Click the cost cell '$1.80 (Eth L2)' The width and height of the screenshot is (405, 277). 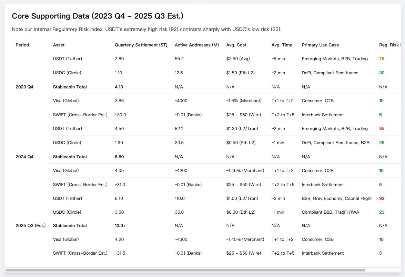click(241, 73)
